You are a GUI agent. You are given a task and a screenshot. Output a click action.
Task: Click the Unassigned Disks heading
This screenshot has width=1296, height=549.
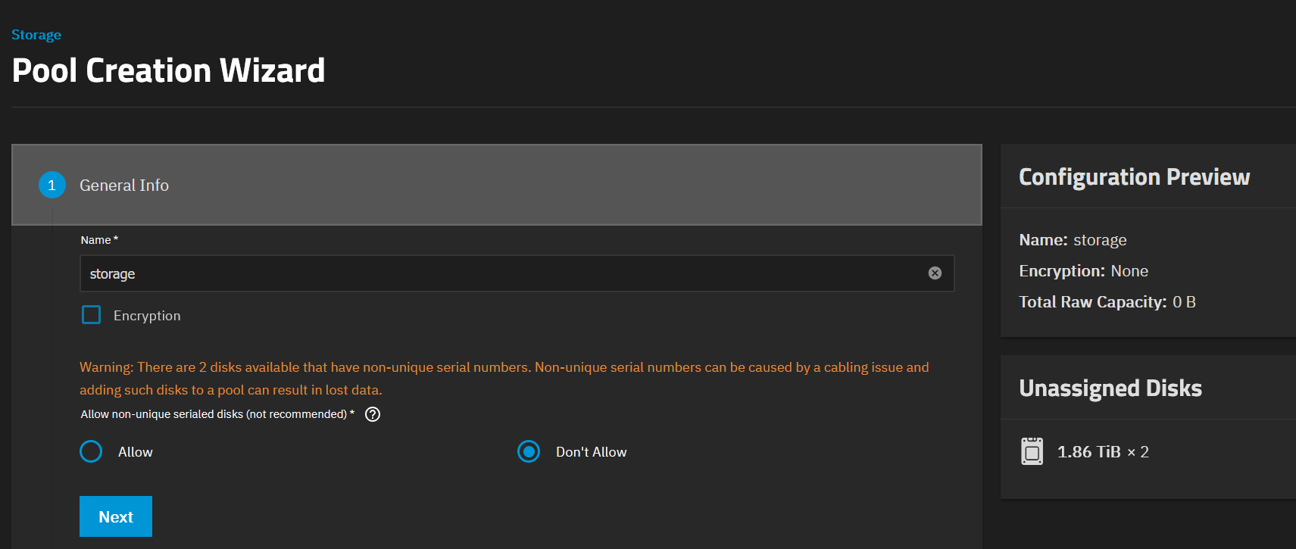[1110, 388]
